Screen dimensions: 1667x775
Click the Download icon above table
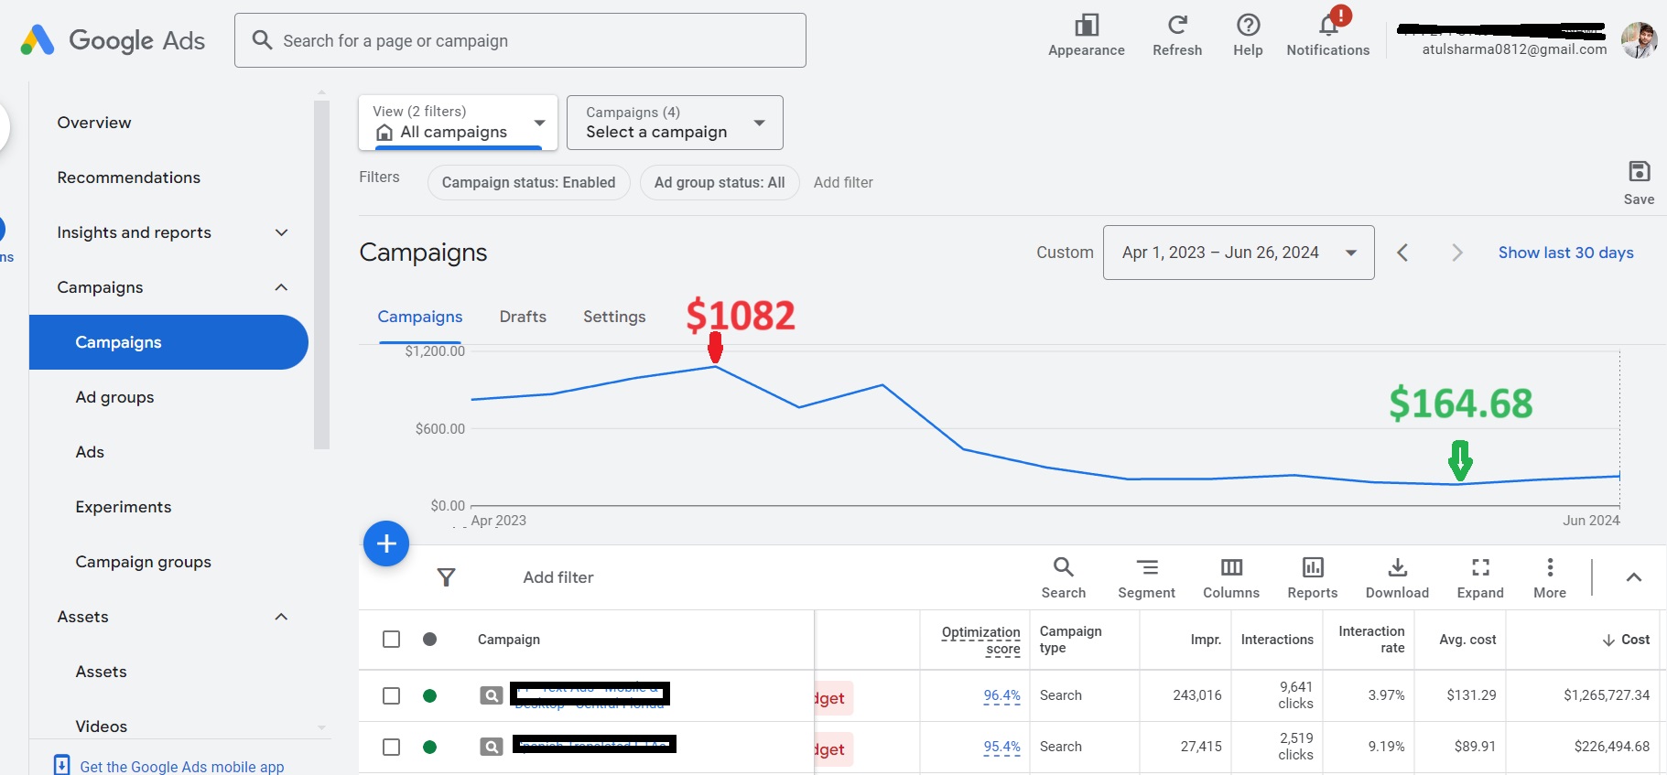click(1397, 568)
